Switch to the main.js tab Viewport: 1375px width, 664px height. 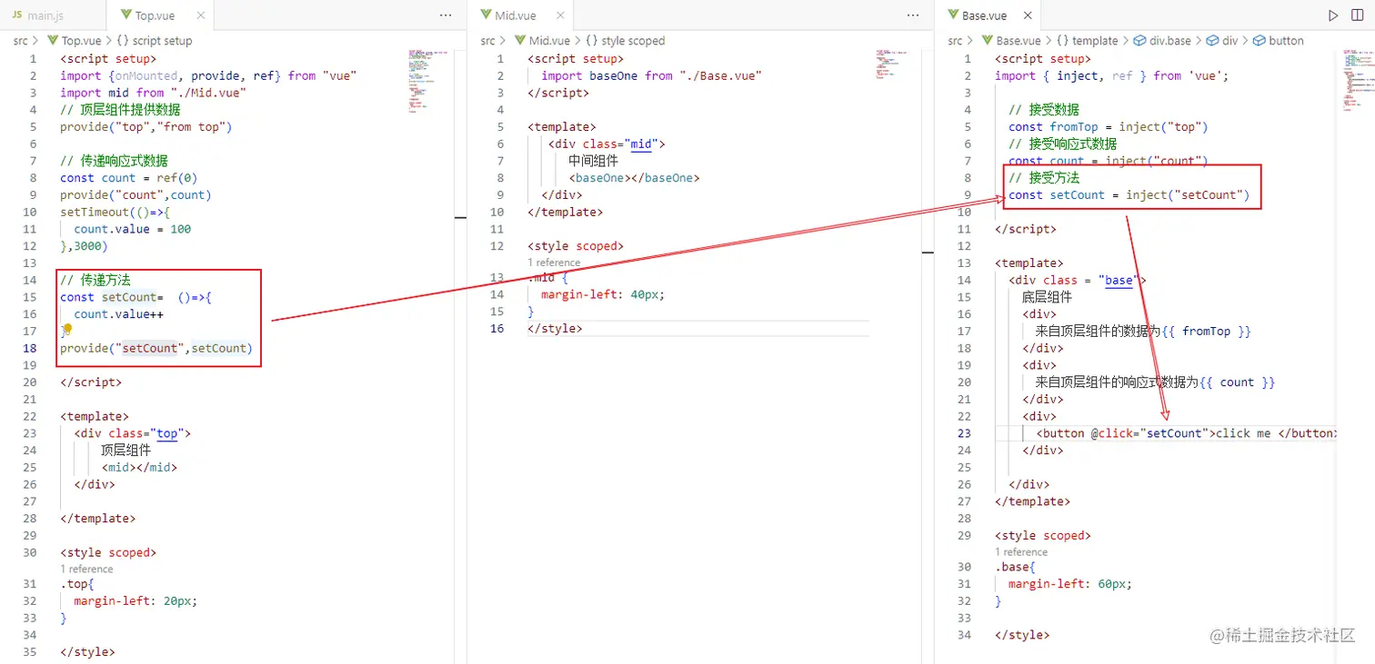53,15
